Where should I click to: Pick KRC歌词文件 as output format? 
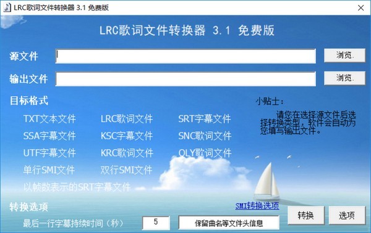(127, 153)
